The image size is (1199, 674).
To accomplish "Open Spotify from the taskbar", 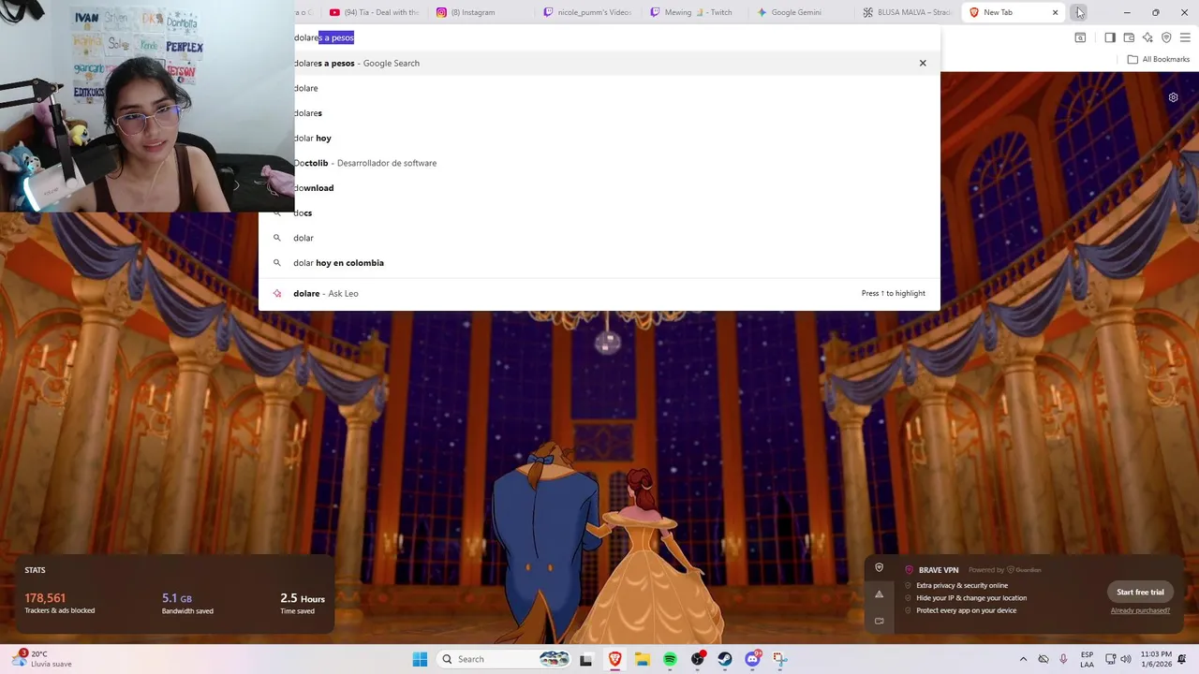I will (670, 659).
